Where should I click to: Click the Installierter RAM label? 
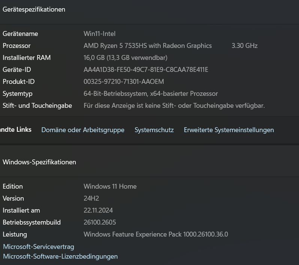[27, 58]
